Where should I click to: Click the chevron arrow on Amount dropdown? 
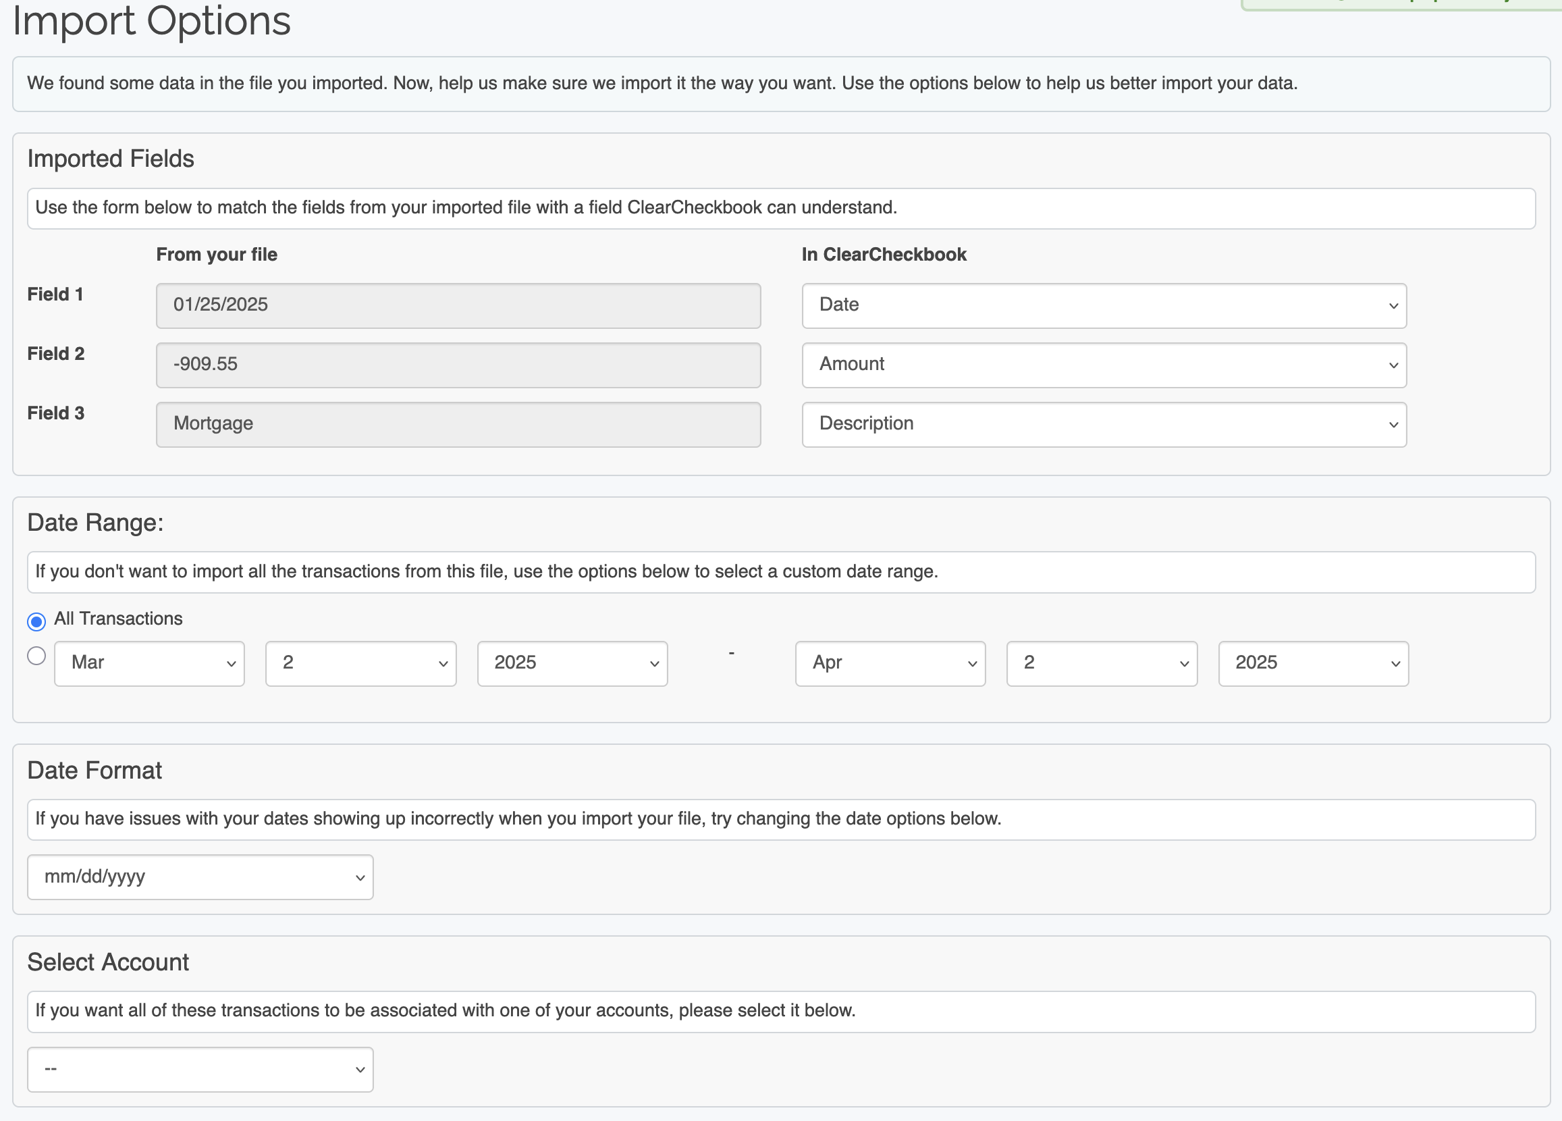pos(1393,365)
